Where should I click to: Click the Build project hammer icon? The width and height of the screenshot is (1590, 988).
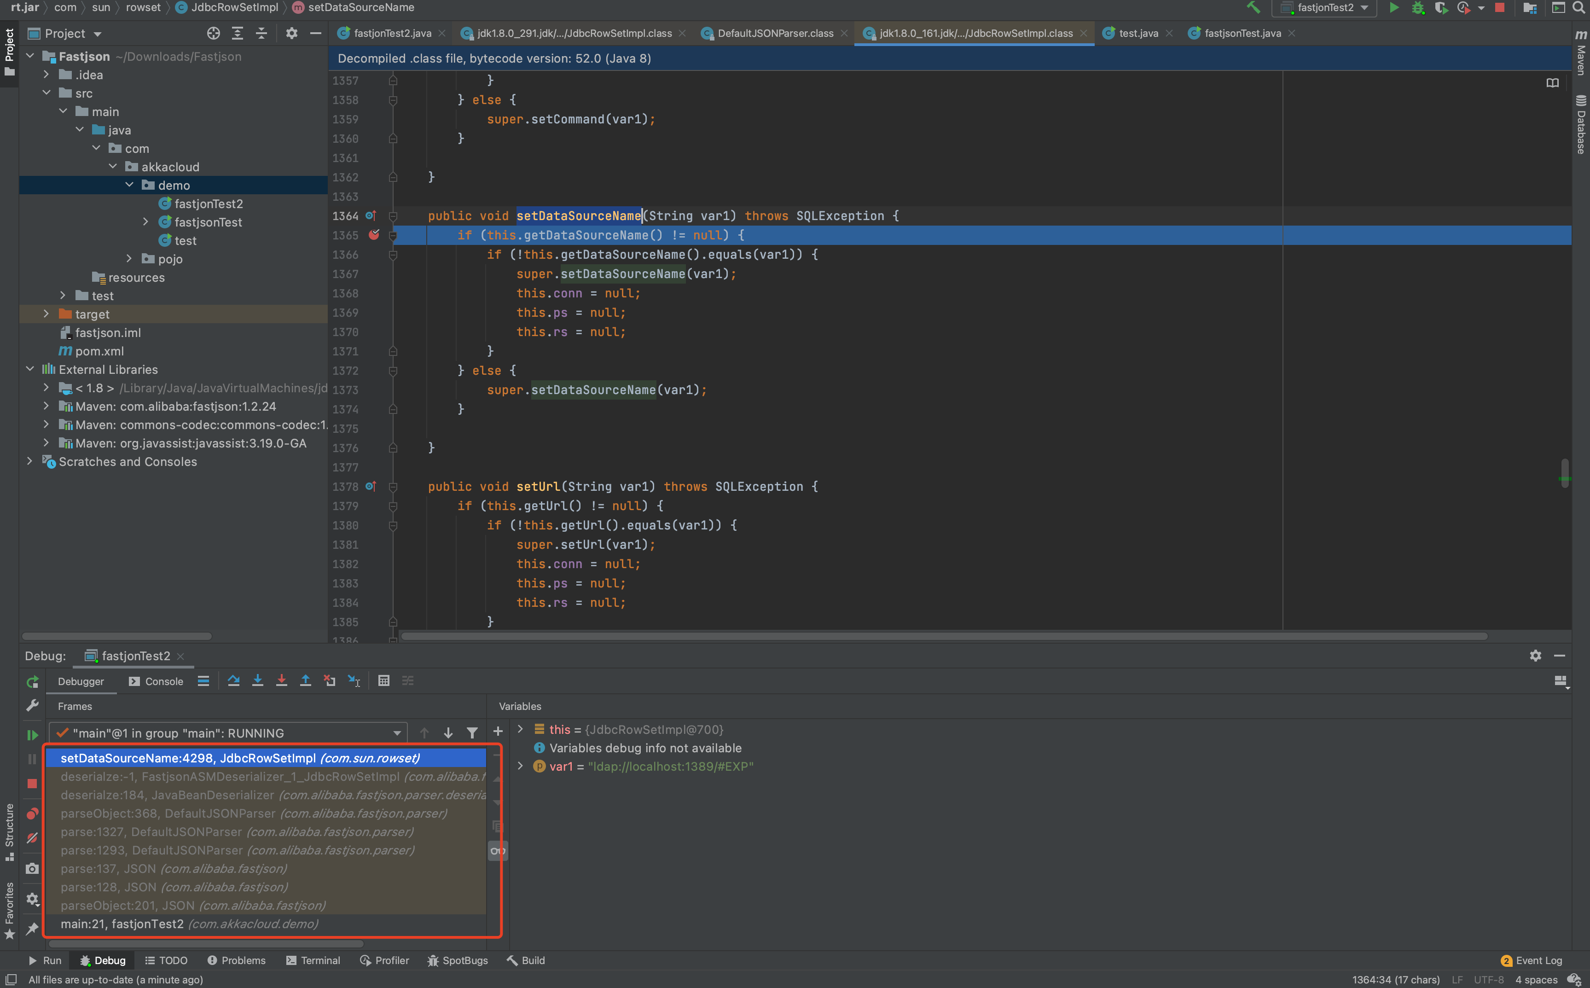[1253, 8]
